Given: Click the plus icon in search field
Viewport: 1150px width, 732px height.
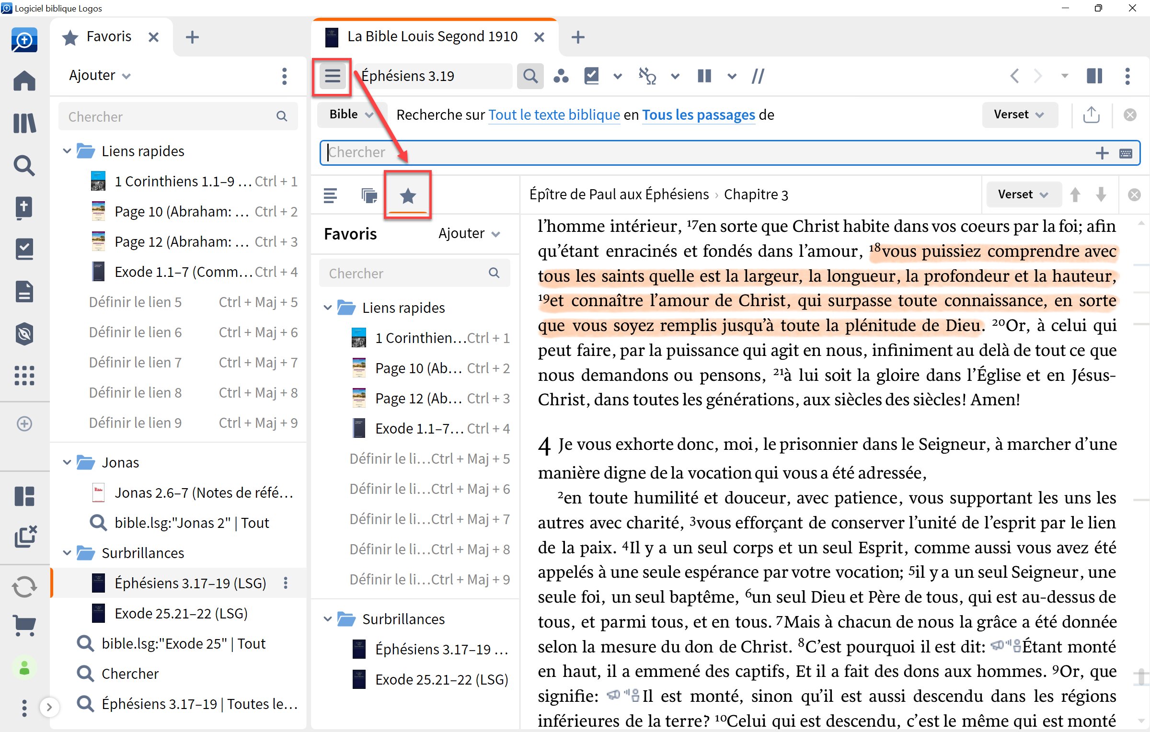Looking at the screenshot, I should pos(1102,153).
